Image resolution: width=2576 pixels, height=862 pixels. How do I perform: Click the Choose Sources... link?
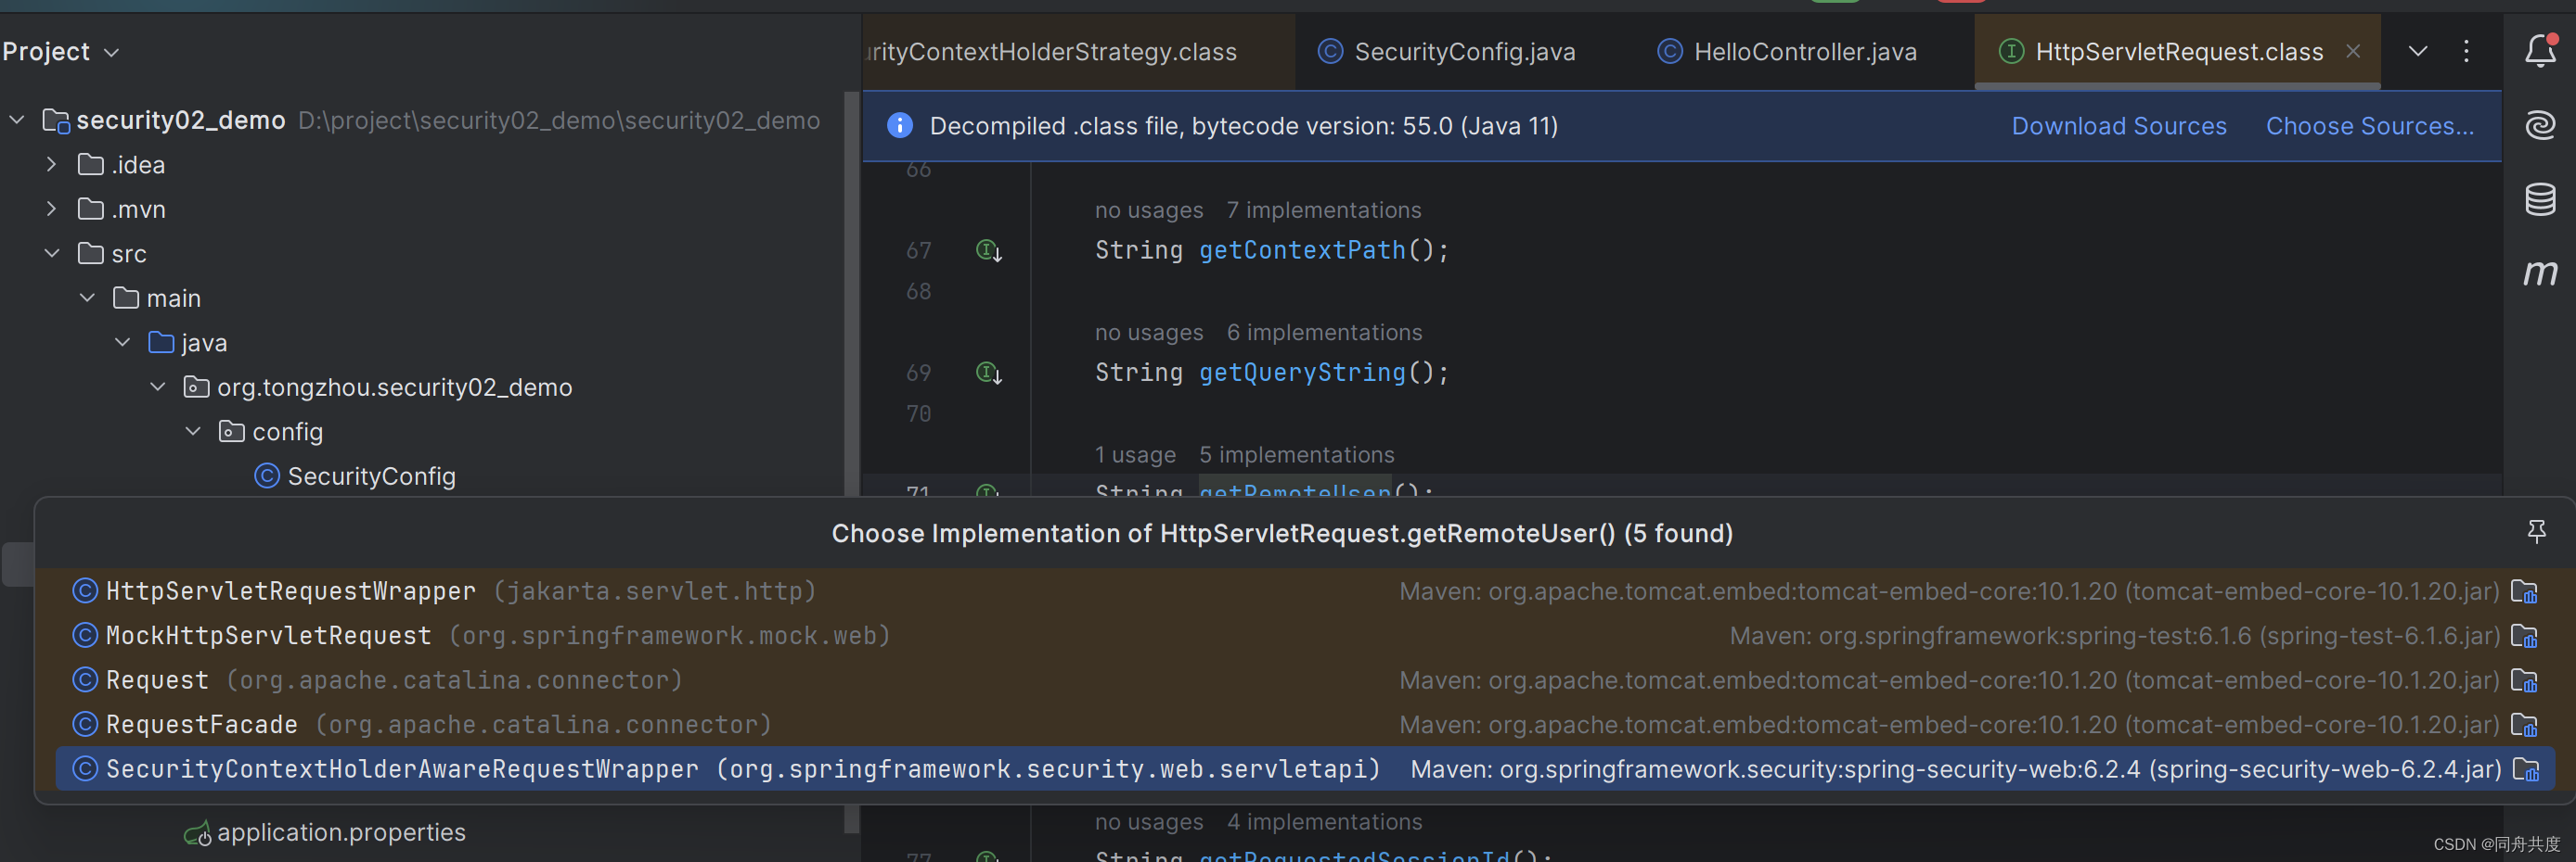tap(2369, 126)
